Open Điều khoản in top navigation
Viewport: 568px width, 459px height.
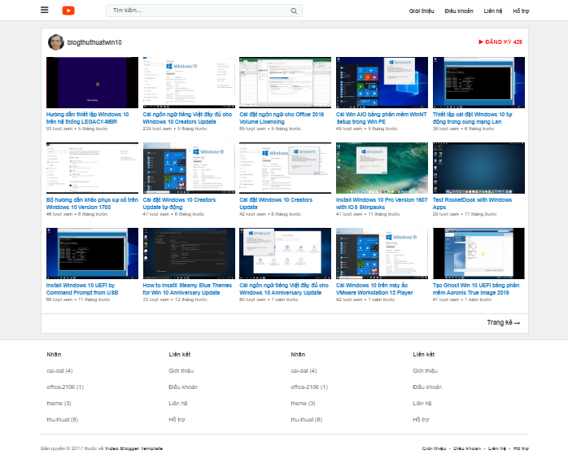[x=459, y=11]
